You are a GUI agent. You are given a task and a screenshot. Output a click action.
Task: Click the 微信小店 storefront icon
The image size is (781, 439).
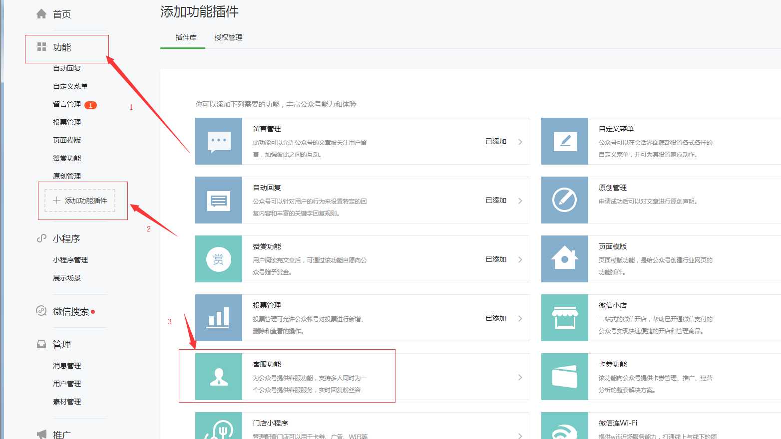pos(565,318)
